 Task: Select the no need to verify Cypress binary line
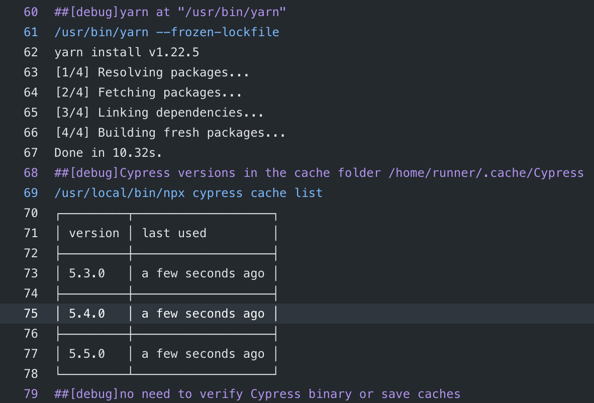coord(256,393)
